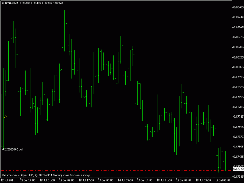
Task: Click the 0.87785 price axis label
Action: 239,107
